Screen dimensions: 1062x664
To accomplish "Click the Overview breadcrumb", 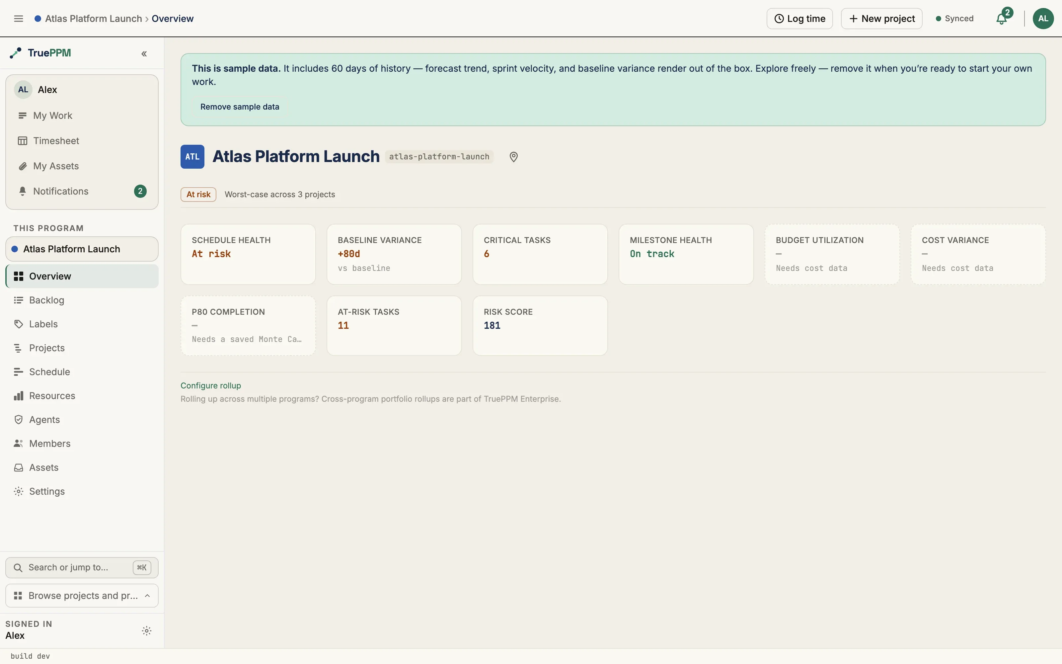I will (x=173, y=19).
